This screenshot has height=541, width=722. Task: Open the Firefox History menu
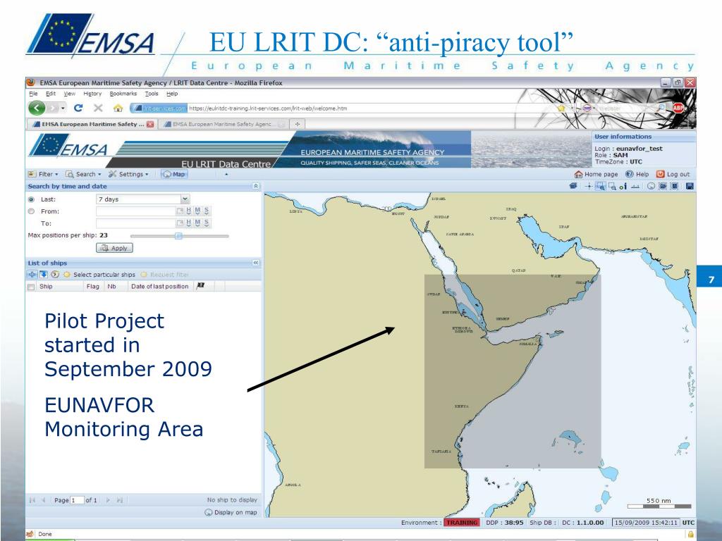tap(92, 94)
